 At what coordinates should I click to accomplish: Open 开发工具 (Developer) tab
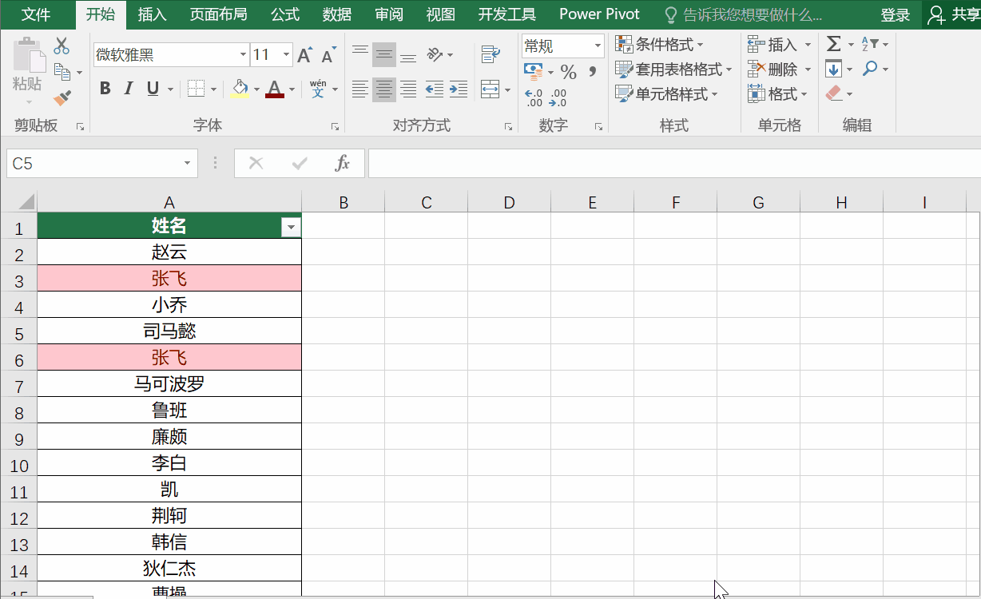tap(507, 14)
